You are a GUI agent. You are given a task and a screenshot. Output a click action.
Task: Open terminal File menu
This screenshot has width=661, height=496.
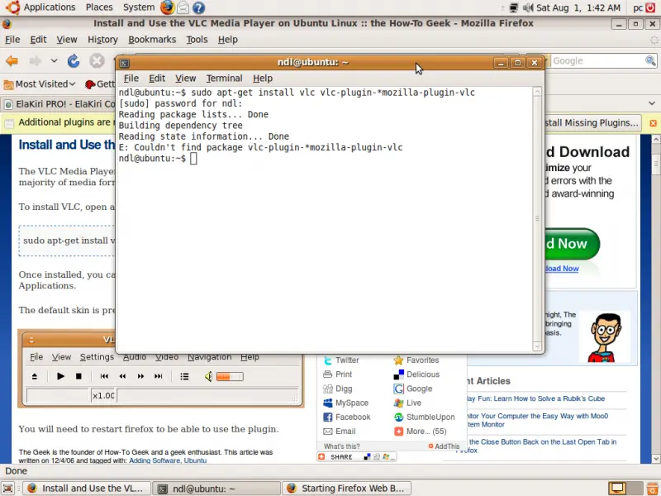tap(131, 79)
